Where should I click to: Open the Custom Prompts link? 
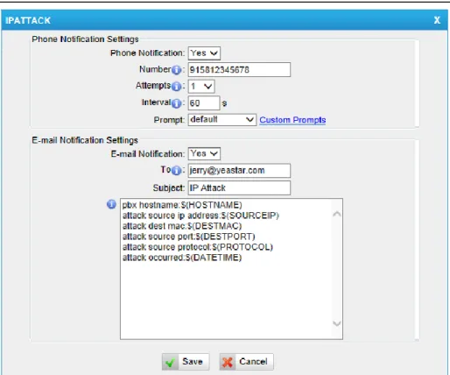pyautogui.click(x=292, y=120)
